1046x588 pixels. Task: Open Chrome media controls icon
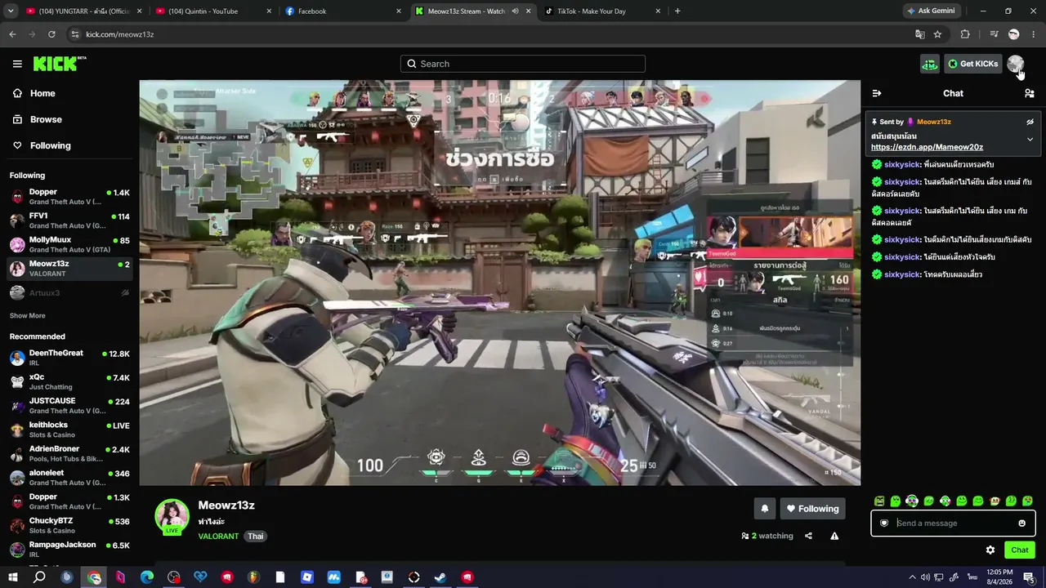(994, 34)
